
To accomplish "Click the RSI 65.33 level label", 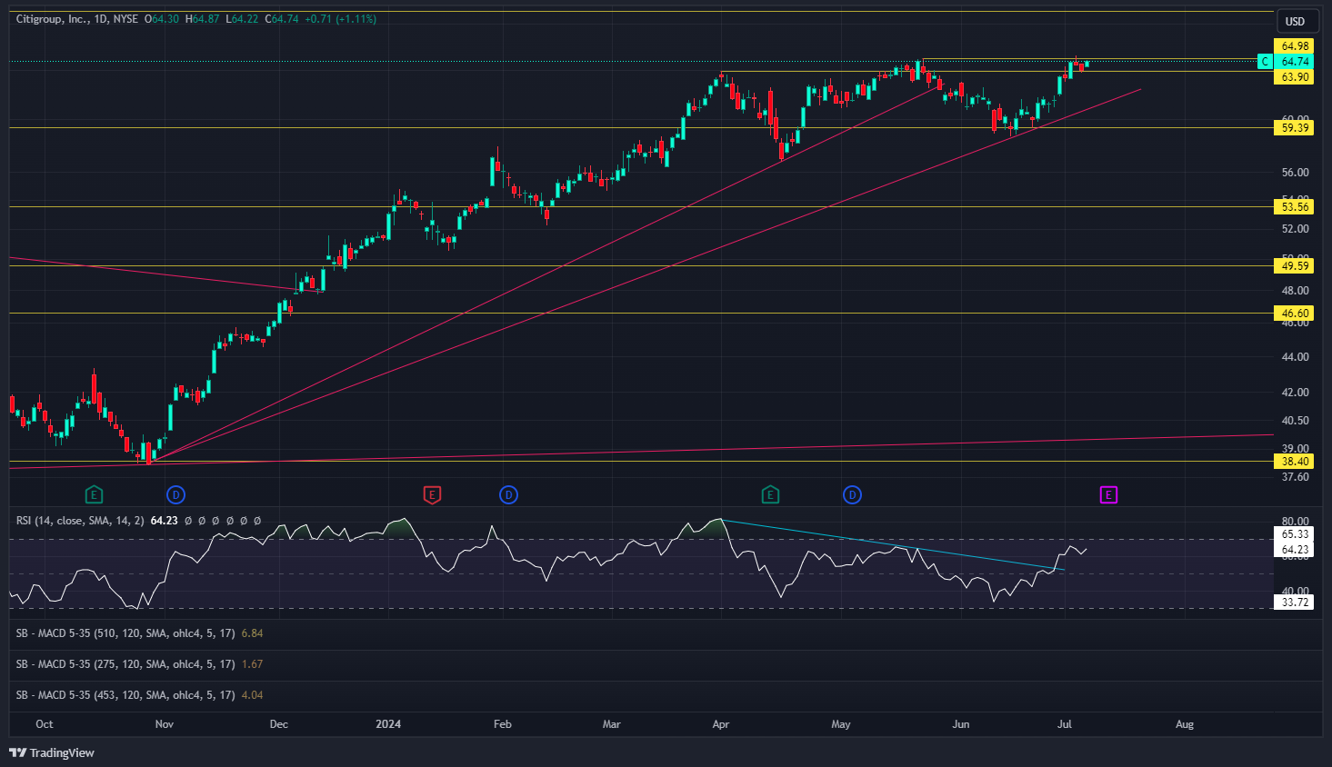I will click(x=1295, y=534).
